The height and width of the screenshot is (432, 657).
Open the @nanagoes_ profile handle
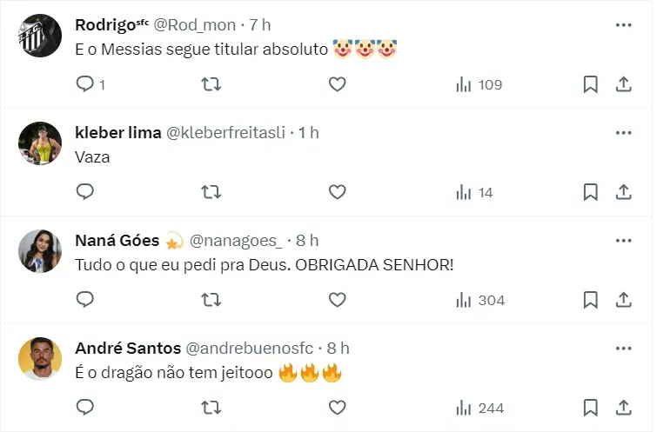(x=236, y=240)
